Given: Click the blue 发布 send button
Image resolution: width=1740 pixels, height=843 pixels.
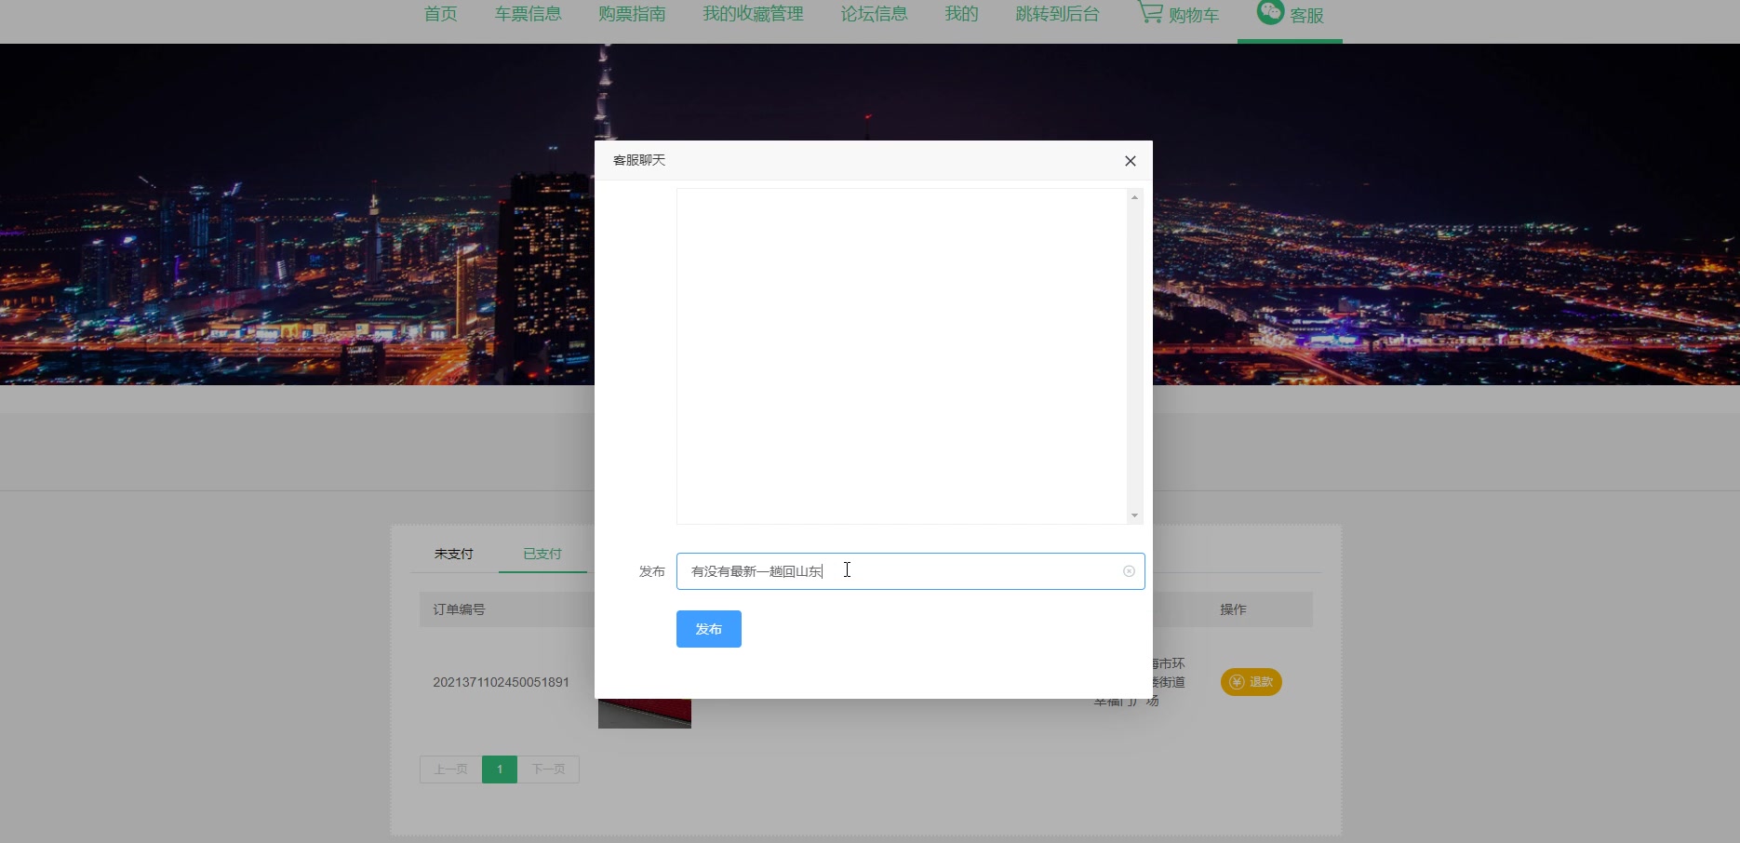Looking at the screenshot, I should 709,629.
